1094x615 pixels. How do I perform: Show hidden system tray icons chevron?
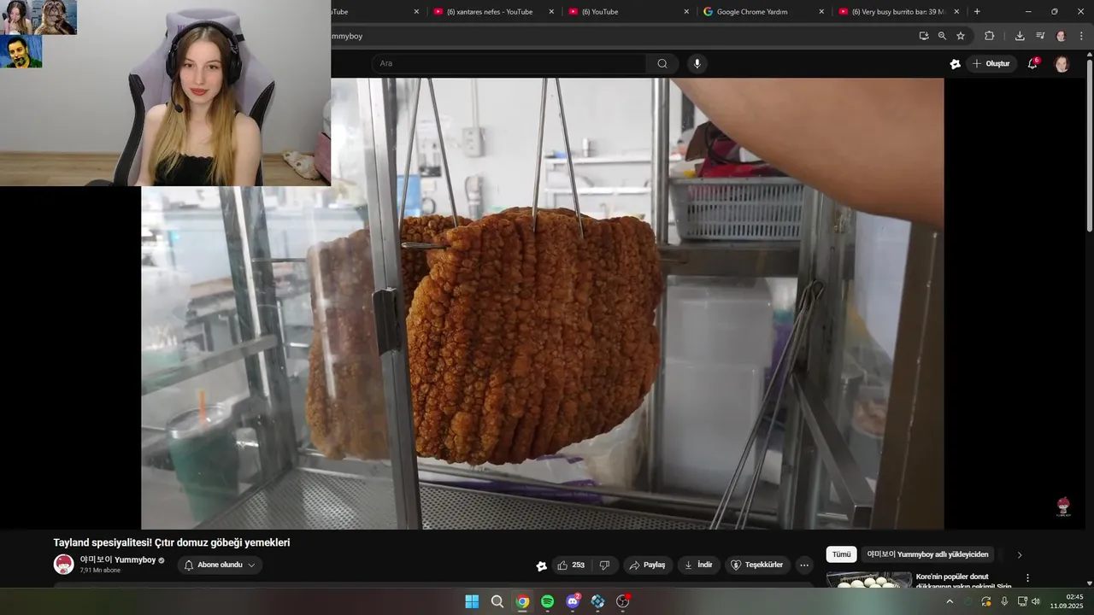949,601
